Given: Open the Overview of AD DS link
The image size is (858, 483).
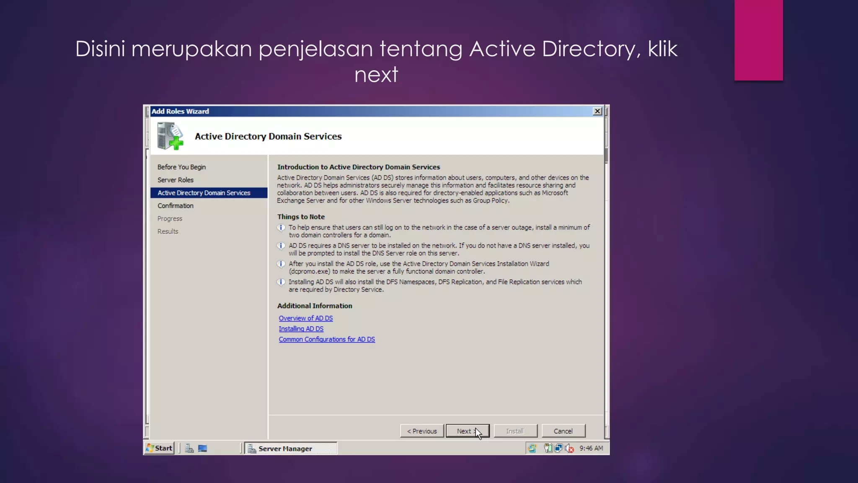Looking at the screenshot, I should tap(306, 318).
